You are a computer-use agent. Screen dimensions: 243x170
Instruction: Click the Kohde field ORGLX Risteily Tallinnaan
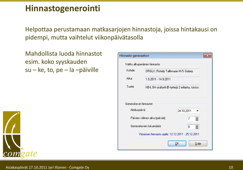[x=172, y=71]
